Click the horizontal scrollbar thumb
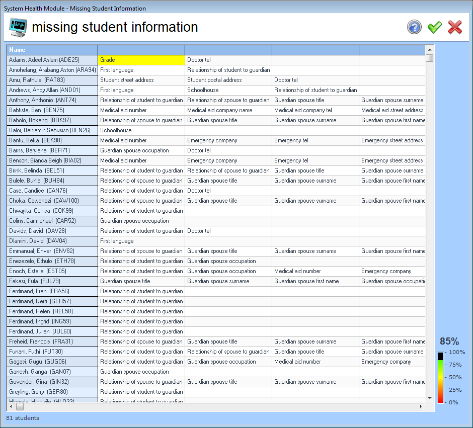This screenshot has width=473, height=428. tap(20, 406)
